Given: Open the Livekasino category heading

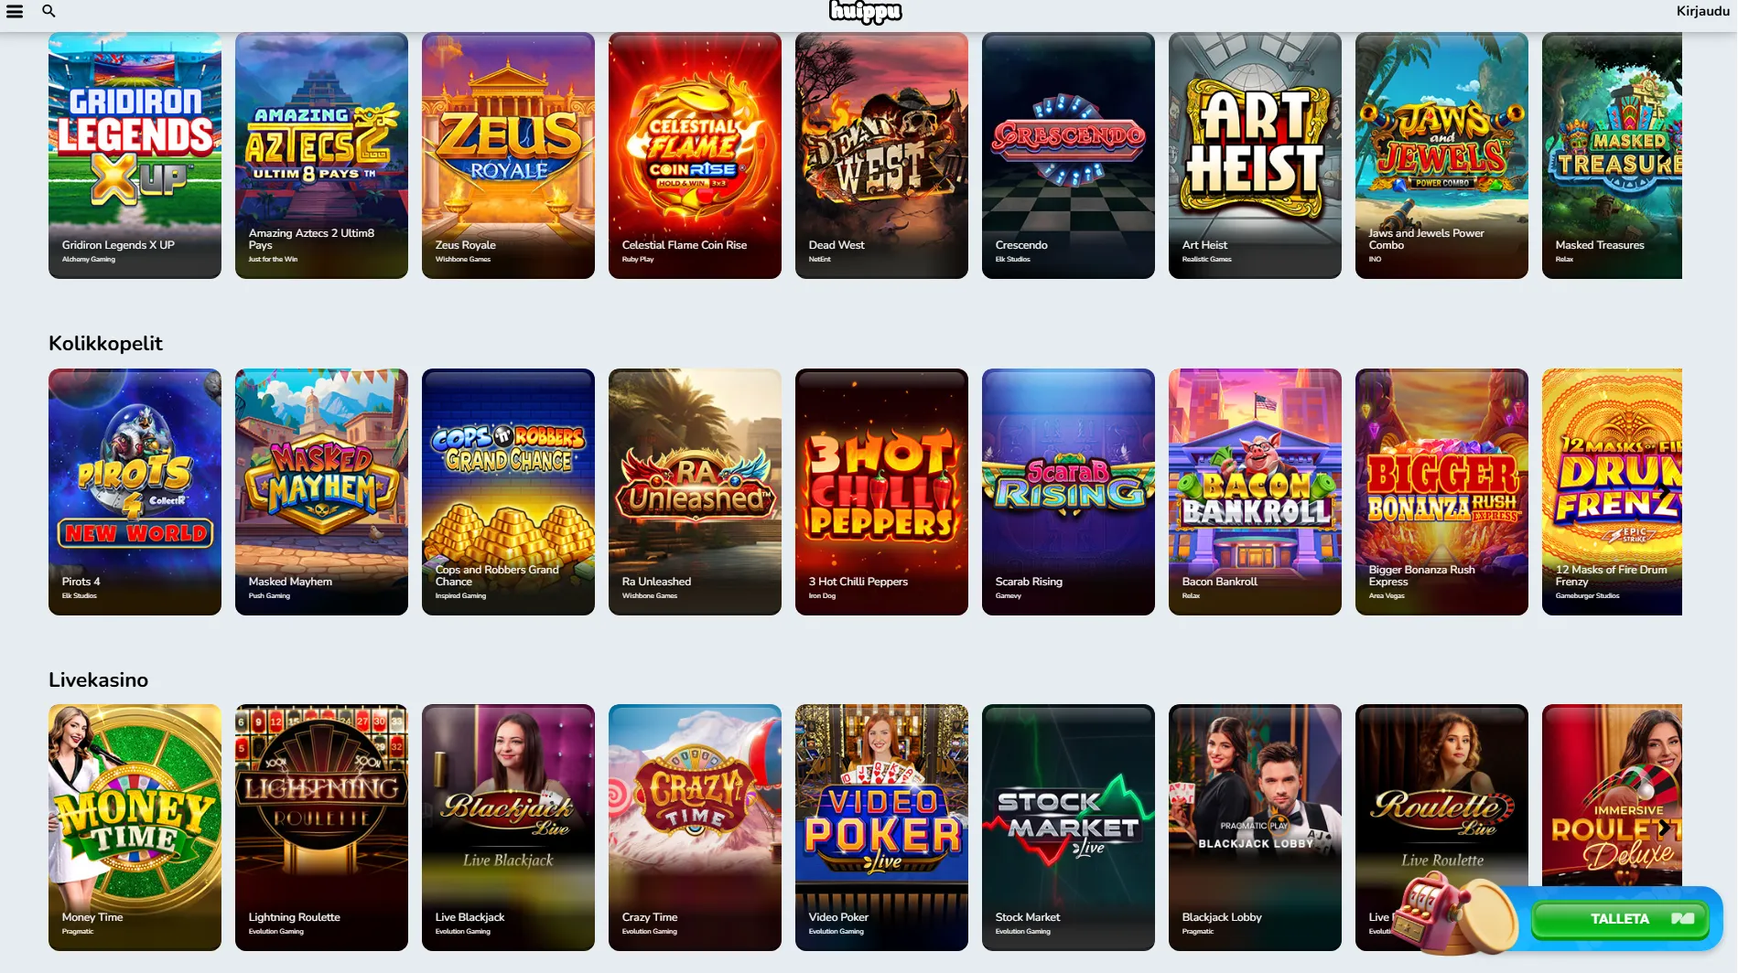Looking at the screenshot, I should point(98,680).
